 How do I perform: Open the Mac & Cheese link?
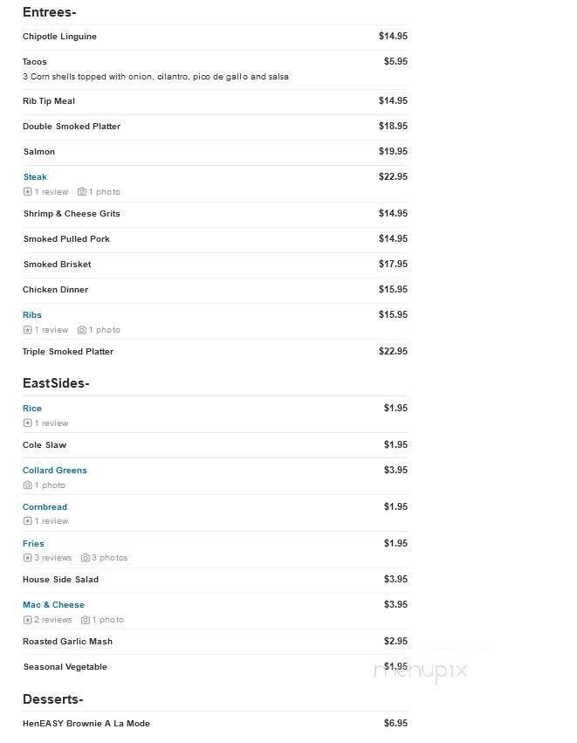[53, 604]
